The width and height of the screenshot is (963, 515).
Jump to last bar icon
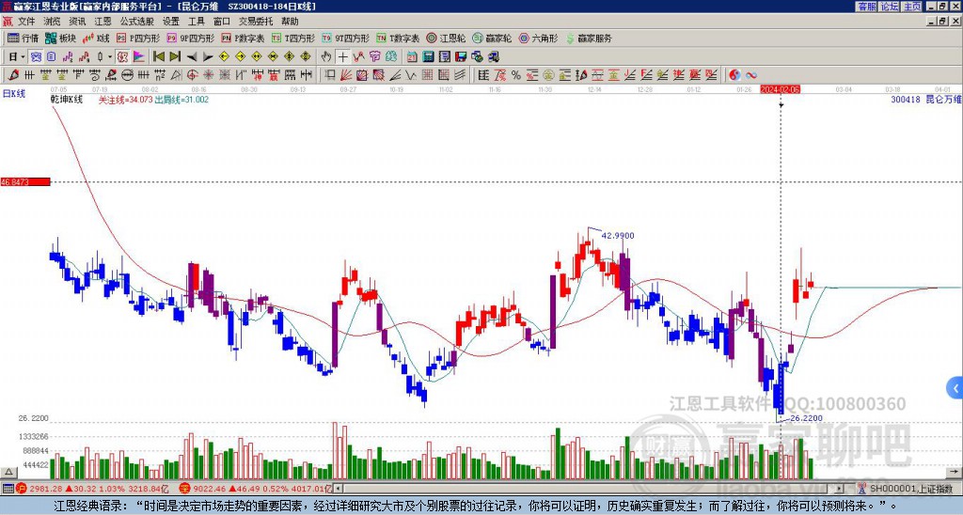pos(175,57)
